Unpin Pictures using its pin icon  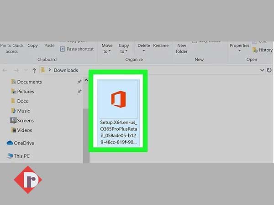79,91
